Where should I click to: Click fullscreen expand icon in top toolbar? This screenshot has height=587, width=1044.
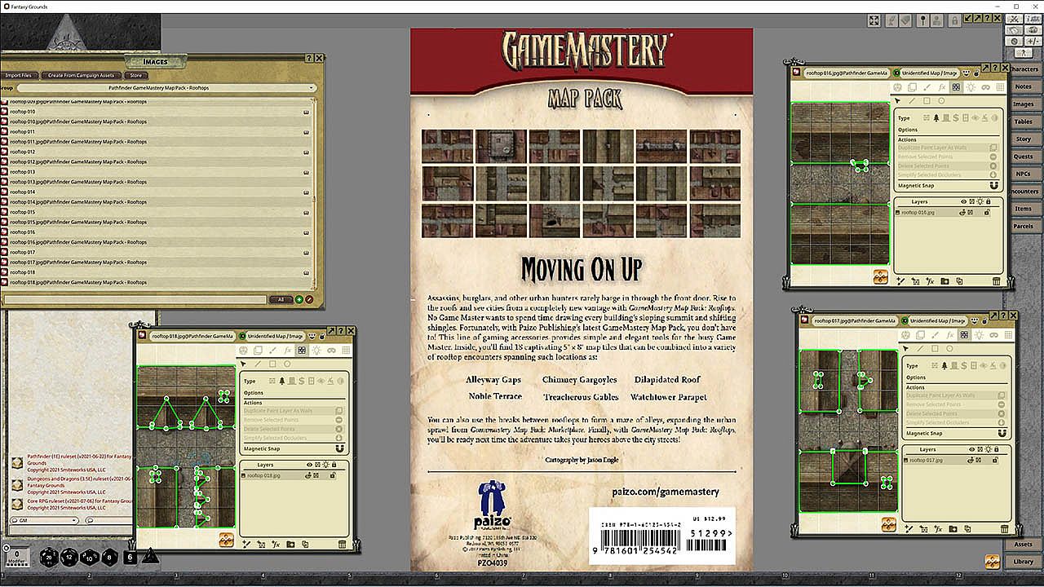click(874, 20)
